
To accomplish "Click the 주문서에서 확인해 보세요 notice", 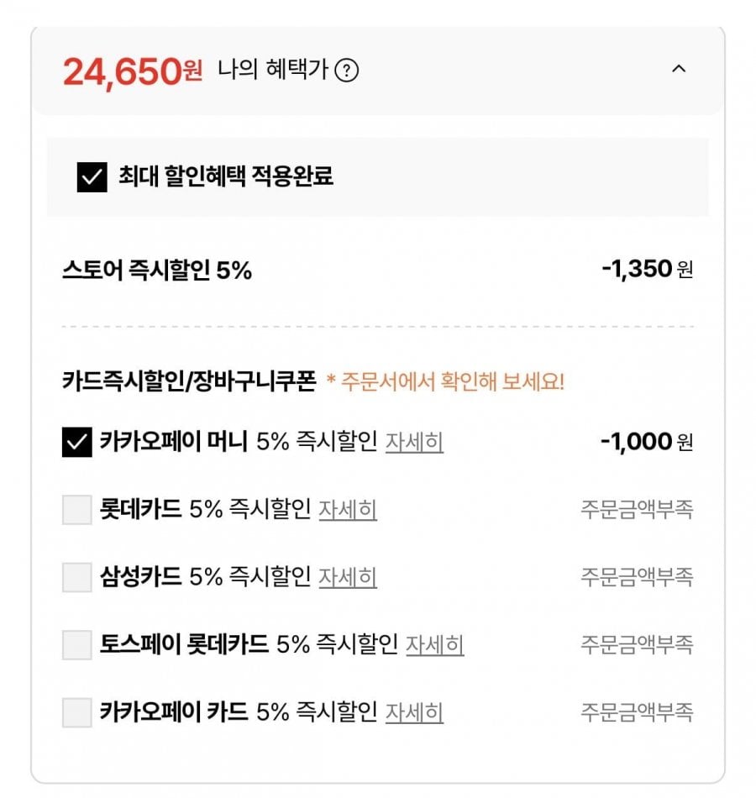I will (x=445, y=382).
